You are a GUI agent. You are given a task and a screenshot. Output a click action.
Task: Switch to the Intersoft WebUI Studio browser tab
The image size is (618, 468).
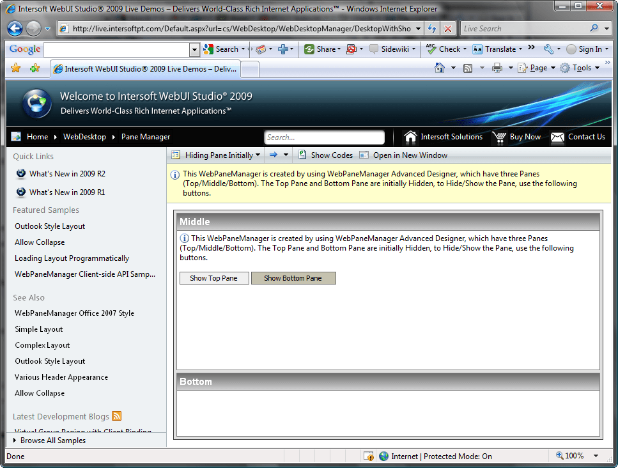pyautogui.click(x=146, y=68)
